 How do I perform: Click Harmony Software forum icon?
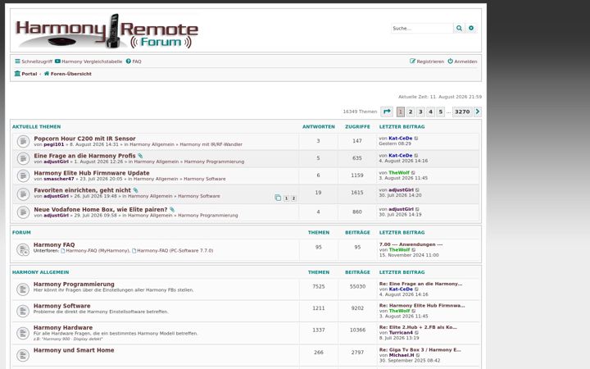[x=23, y=311]
